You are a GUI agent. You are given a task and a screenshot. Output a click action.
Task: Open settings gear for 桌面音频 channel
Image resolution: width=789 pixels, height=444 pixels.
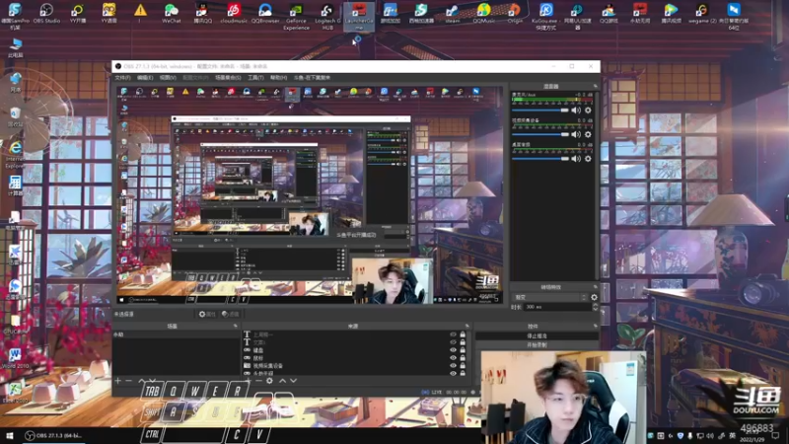[588, 159]
